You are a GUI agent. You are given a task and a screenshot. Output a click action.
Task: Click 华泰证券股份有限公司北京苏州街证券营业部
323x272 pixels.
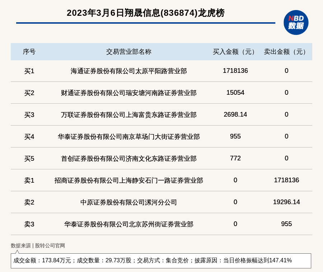click(129, 224)
